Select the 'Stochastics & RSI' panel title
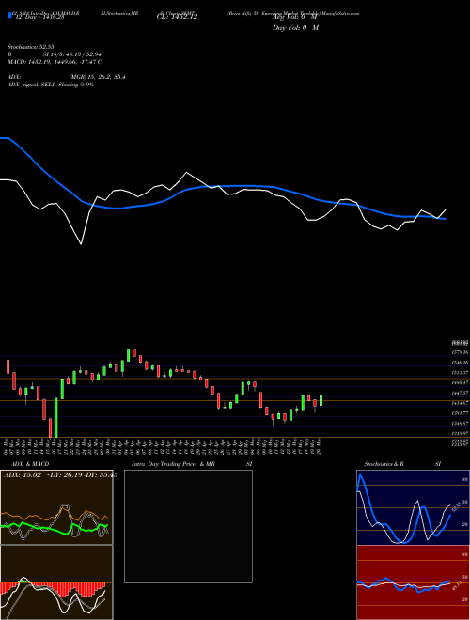 tap(402, 464)
